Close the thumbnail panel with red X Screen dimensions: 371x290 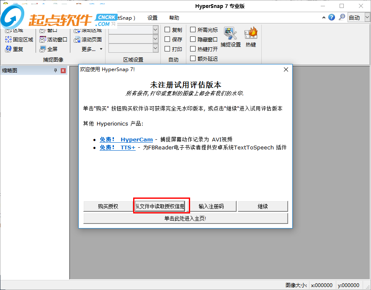[63, 70]
